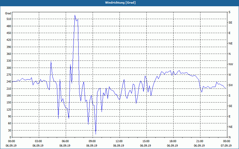Click the 03:00 time label
The image size is (239, 149).
(39, 141)
